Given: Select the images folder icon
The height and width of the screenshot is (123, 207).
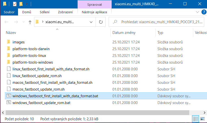Looking at the screenshot, I should (9, 42).
